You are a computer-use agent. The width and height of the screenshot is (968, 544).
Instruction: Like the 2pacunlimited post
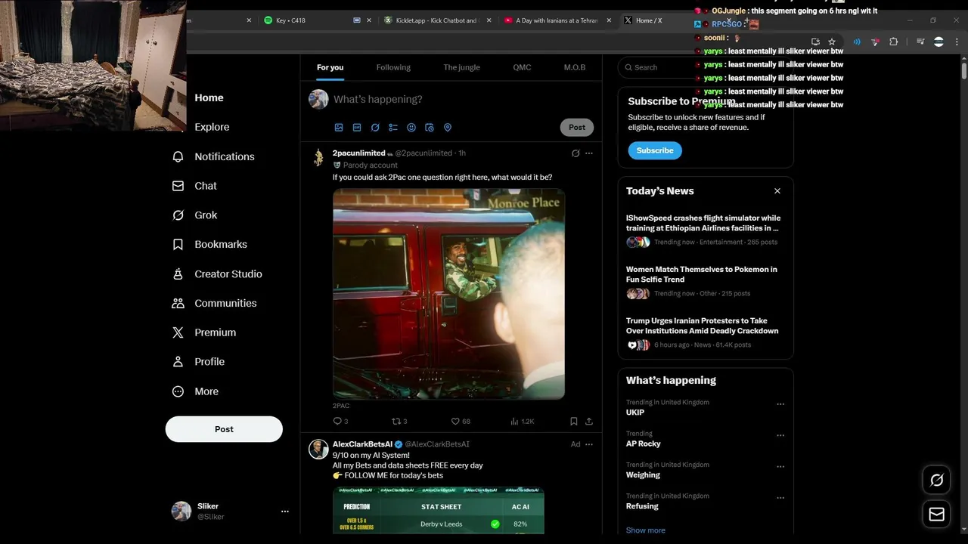coord(455,421)
